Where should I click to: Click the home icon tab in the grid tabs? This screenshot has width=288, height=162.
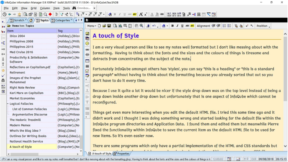(x=31, y=20)
